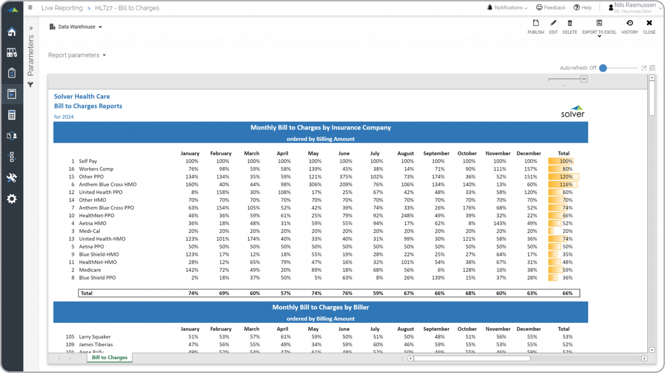Click Medi-Cal row label
Viewport: 665px width, 373px height.
[x=89, y=231]
